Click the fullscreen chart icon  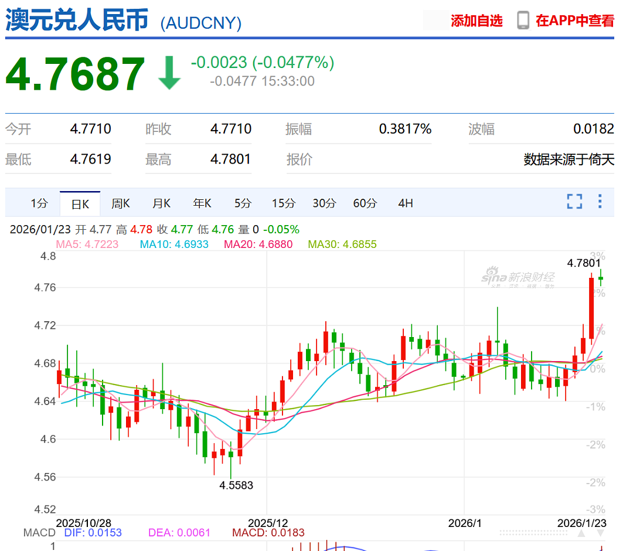574,201
